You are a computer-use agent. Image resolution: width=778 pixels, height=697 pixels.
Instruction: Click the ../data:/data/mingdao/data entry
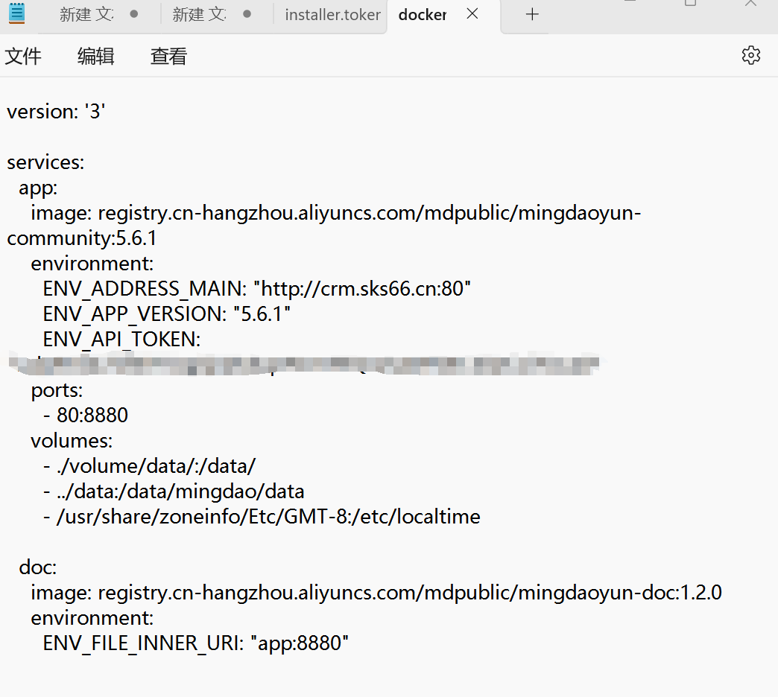174,491
